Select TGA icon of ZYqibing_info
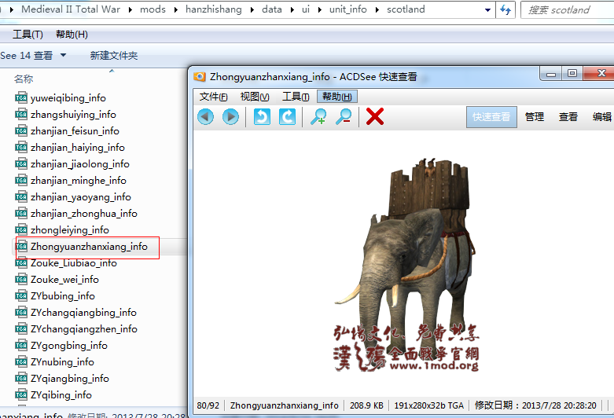 [21, 394]
